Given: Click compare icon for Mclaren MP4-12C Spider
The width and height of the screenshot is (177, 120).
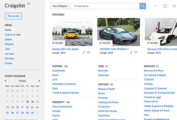Looking at the screenshot, I should tap(84, 52).
